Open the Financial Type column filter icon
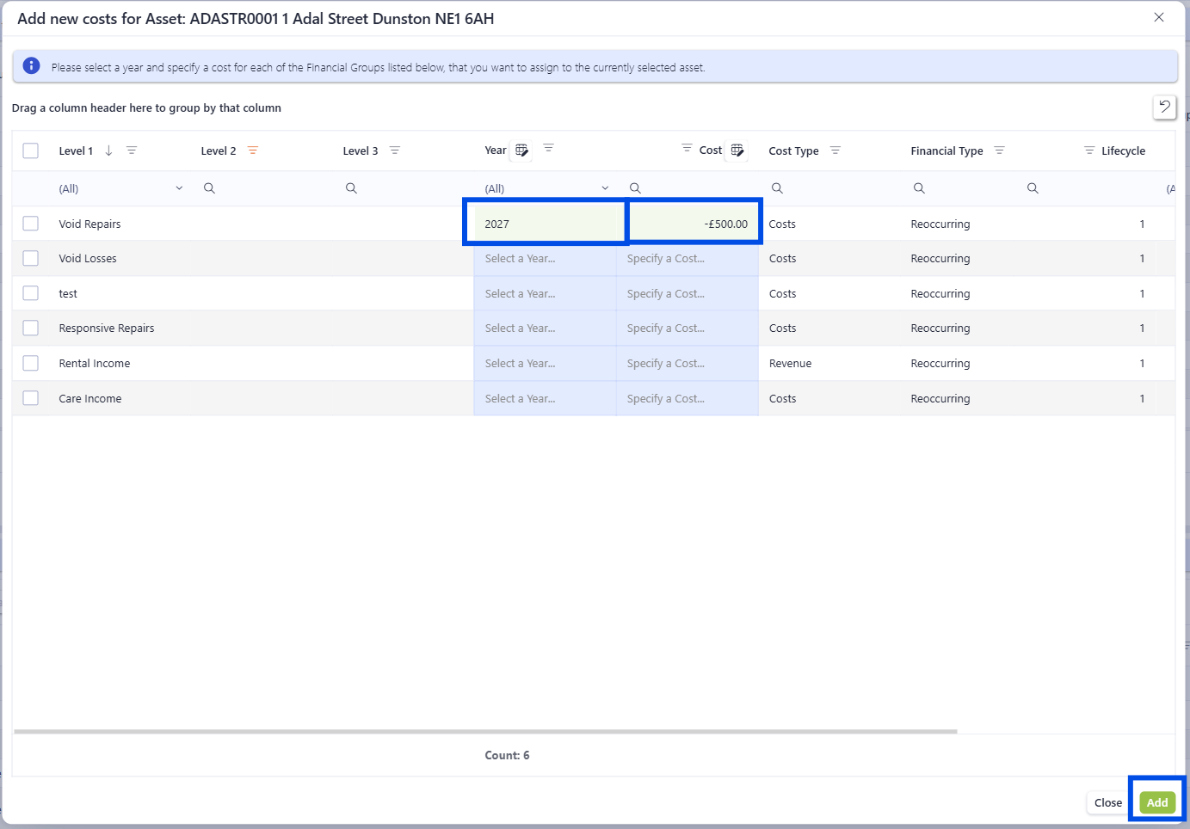 point(999,150)
